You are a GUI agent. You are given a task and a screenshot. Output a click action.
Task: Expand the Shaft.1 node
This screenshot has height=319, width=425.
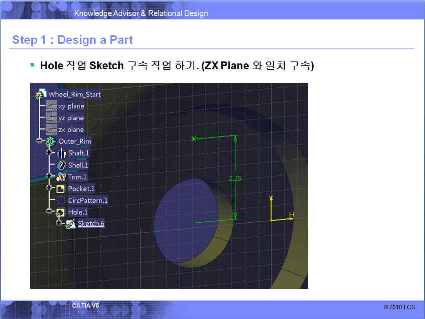pos(49,152)
